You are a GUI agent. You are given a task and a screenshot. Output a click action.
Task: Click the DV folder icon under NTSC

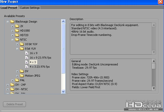(22, 71)
